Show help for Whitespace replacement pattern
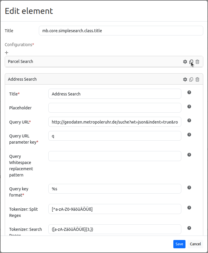 [189, 155]
